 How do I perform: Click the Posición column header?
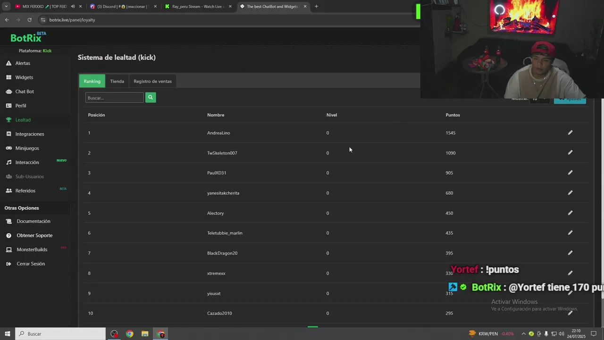[96, 115]
